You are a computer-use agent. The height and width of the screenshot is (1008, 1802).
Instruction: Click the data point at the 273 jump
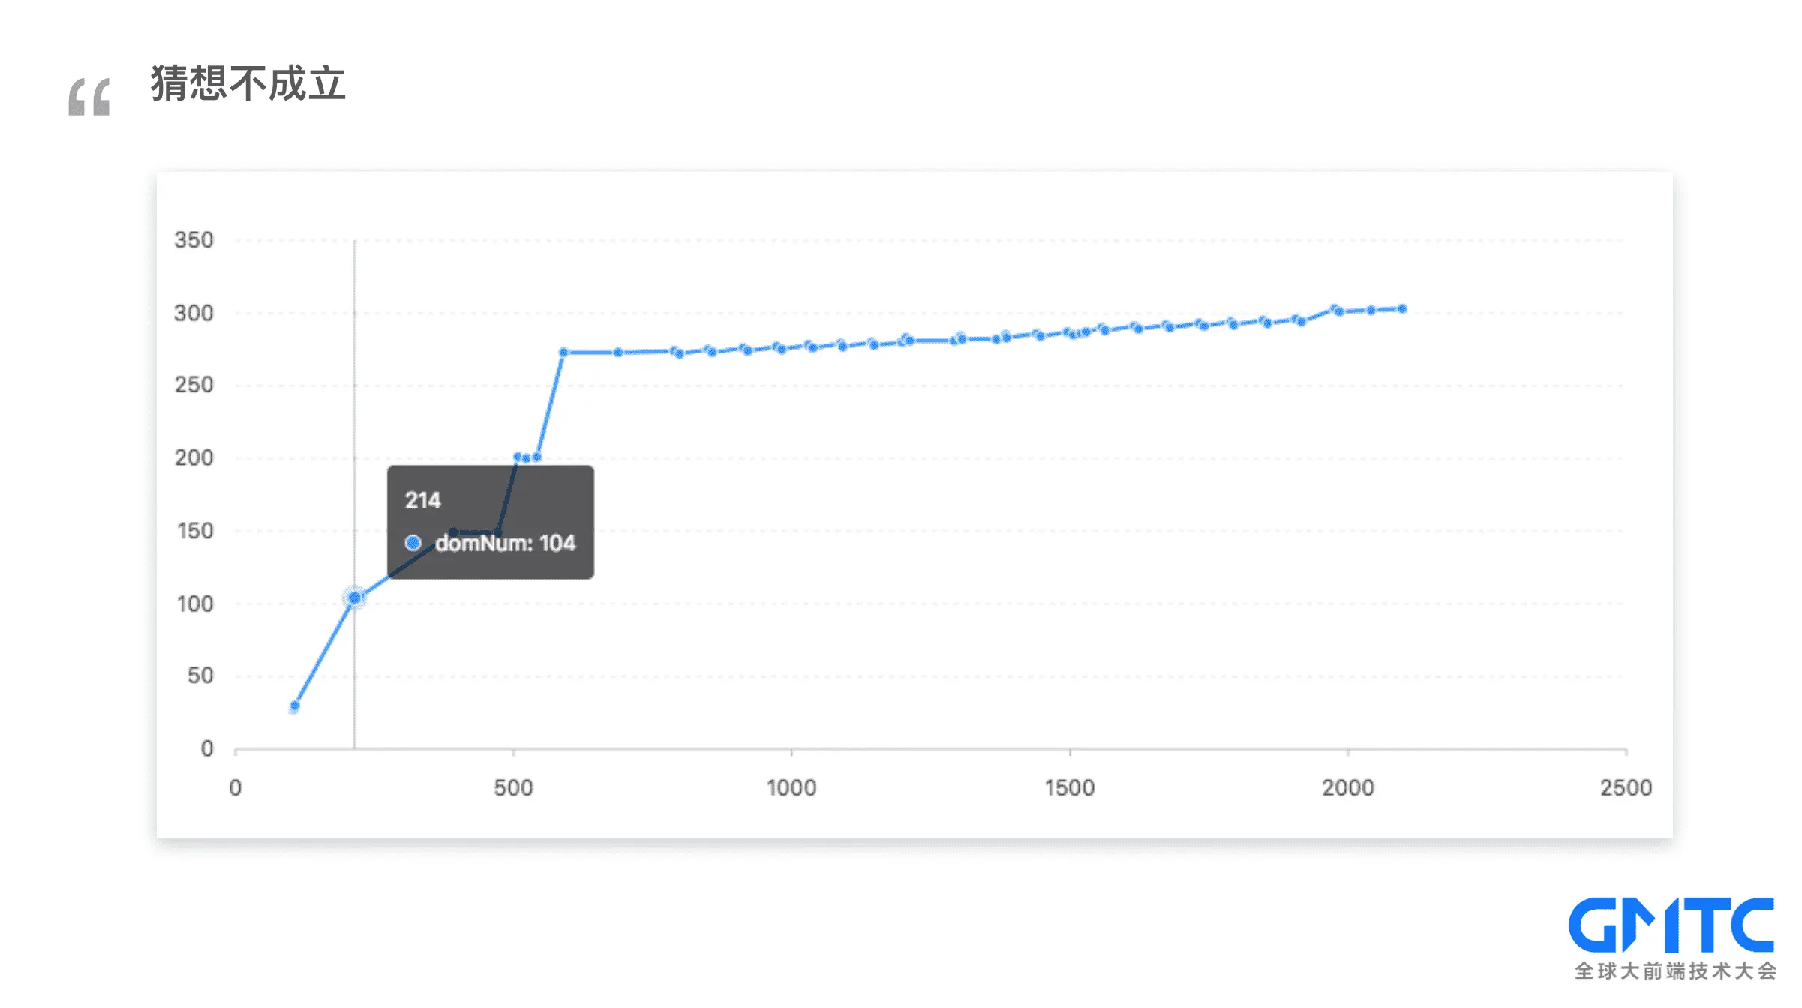563,352
